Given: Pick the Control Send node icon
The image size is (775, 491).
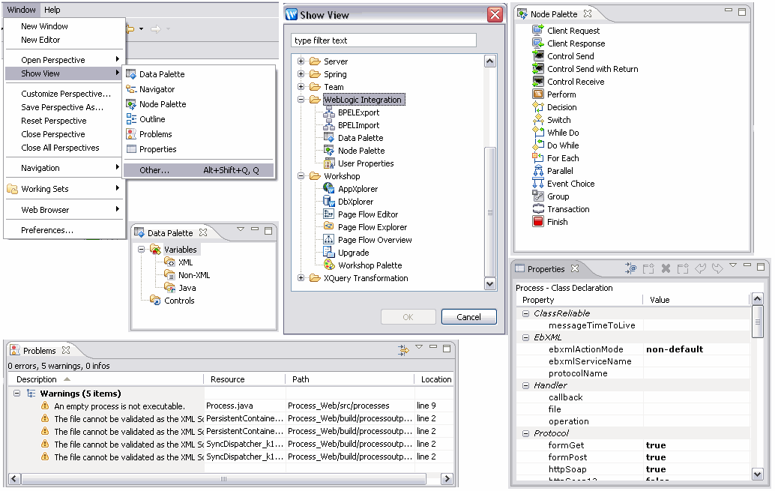Looking at the screenshot, I should [x=537, y=56].
